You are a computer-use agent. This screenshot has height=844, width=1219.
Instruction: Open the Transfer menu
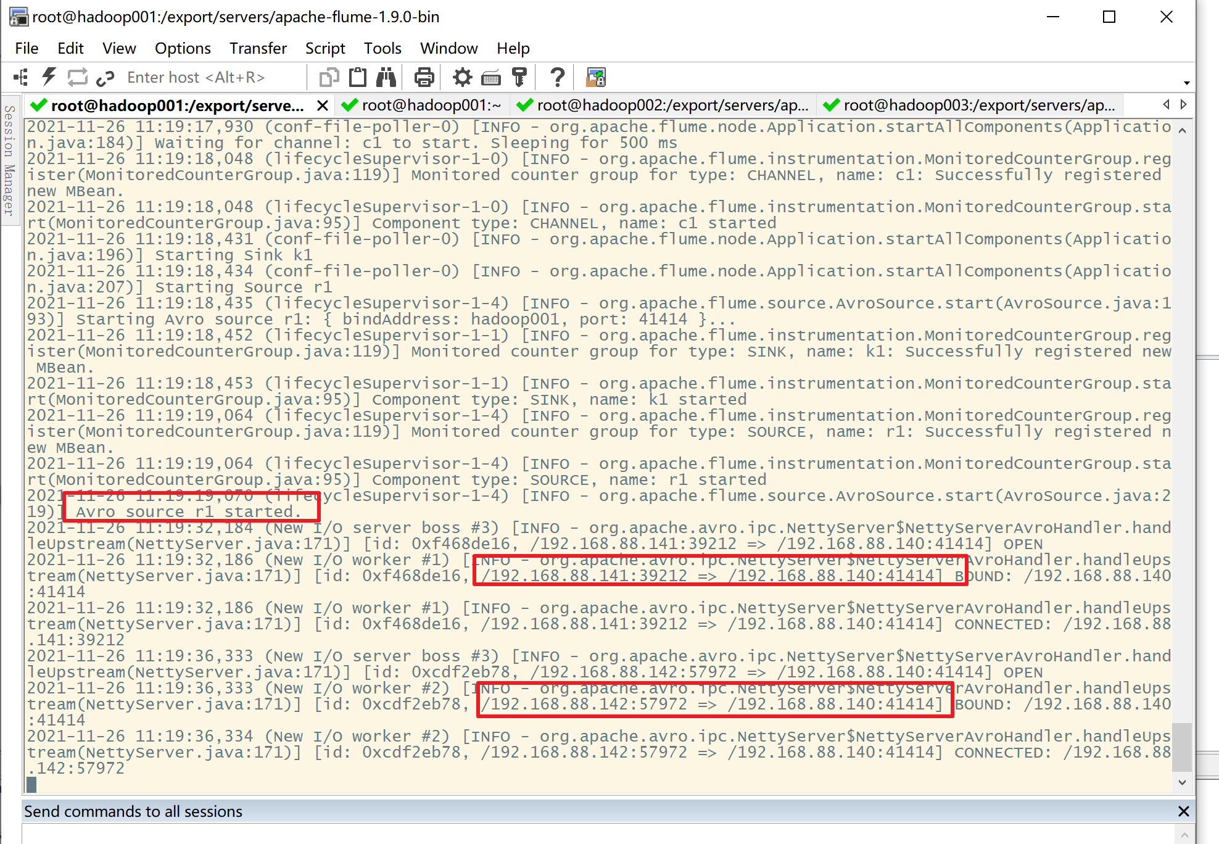point(258,48)
